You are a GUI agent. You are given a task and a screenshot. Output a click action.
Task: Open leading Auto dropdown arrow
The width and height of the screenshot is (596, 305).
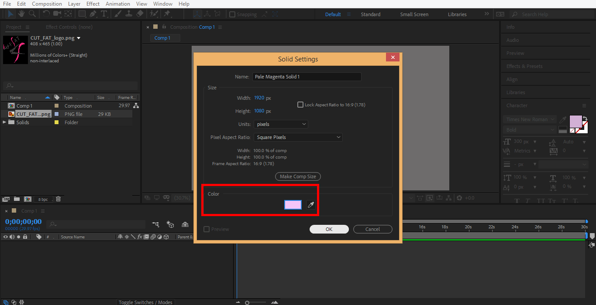[x=585, y=142]
